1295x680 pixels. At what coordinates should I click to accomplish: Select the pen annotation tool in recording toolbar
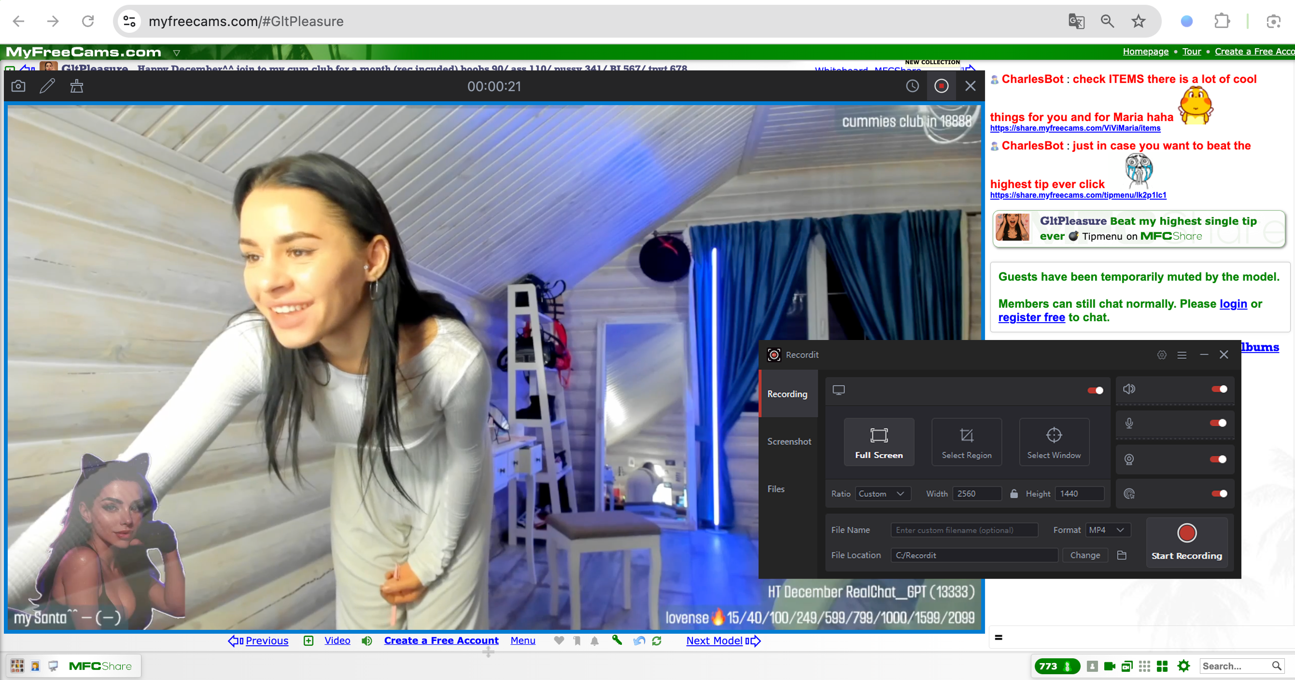tap(47, 86)
